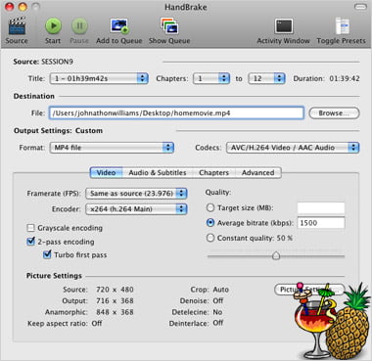Start encoding with the green Start button
372x361 pixels.
pyautogui.click(x=53, y=26)
